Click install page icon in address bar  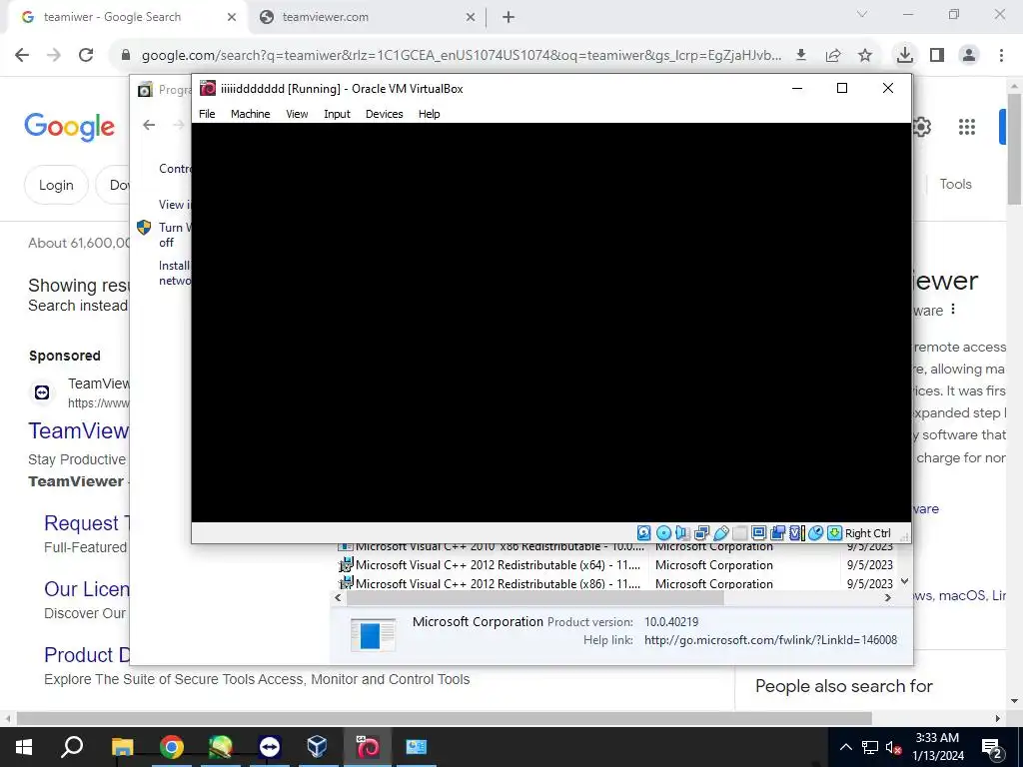[x=801, y=56]
